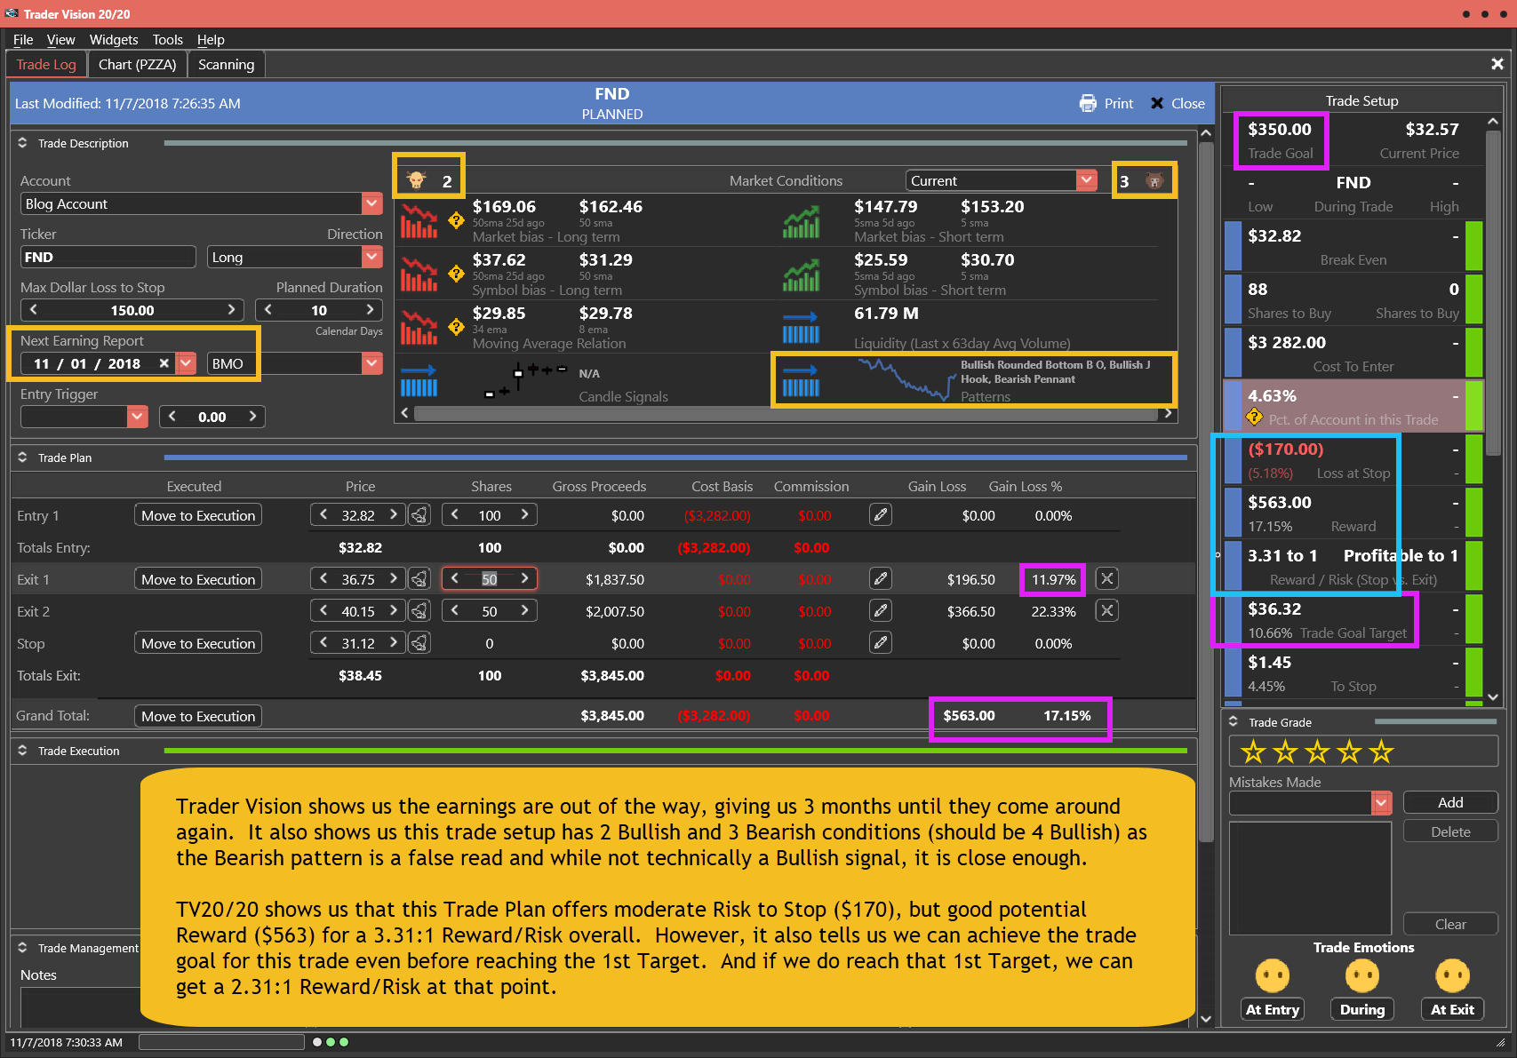The image size is (1517, 1058).
Task: Click the Notes text box
Action: [x=80, y=1007]
